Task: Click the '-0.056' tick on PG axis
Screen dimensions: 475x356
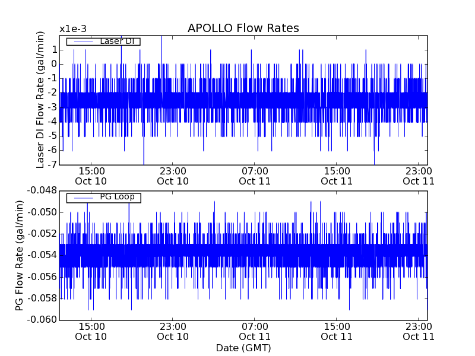Action: click(42, 276)
